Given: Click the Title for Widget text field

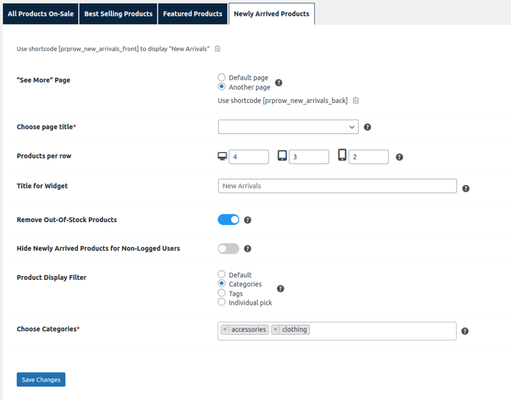Looking at the screenshot, I should tap(337, 186).
